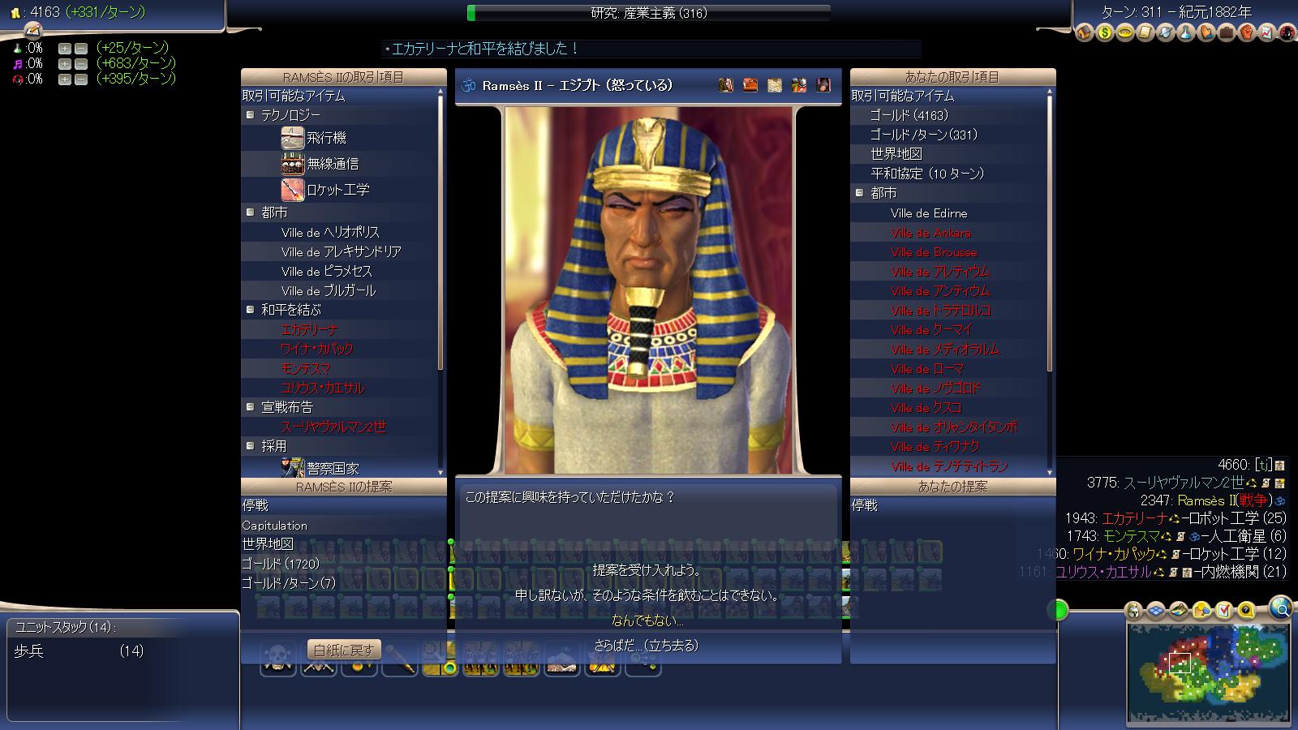Click the world minimap
Viewport: 1298px width, 730px height.
pos(1208,673)
